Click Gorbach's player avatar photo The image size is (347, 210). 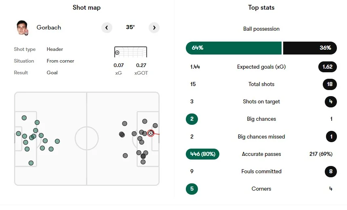(22, 27)
